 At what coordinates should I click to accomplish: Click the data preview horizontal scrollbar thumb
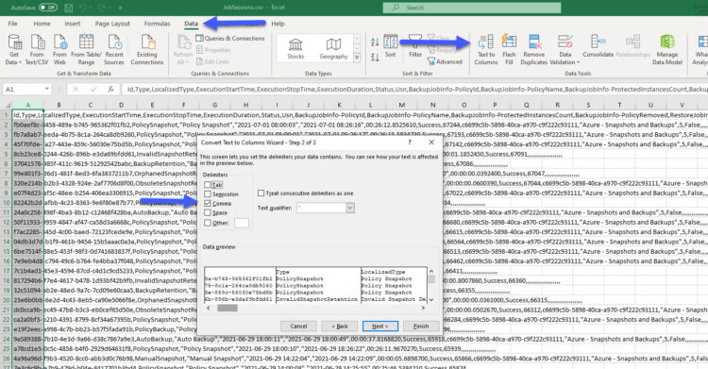(228, 308)
